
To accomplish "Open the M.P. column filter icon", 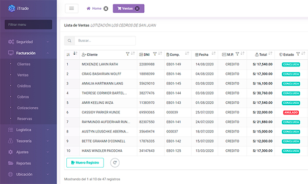I will click(237, 54).
